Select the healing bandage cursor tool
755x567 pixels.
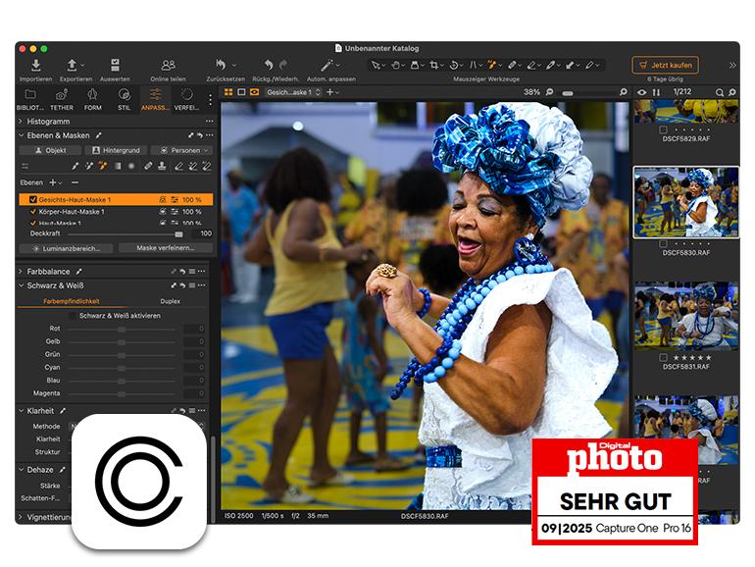(x=512, y=65)
